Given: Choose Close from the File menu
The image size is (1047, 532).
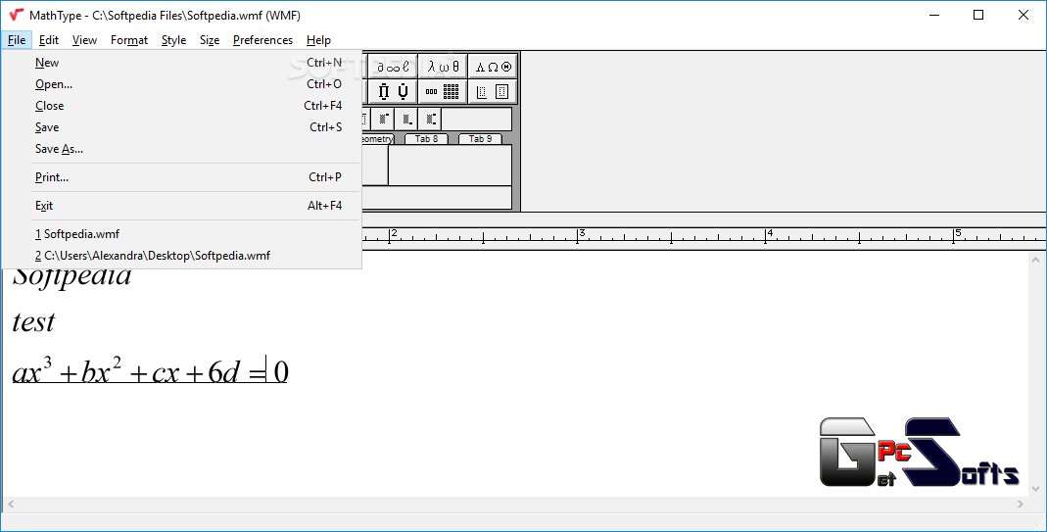Looking at the screenshot, I should tap(181, 106).
